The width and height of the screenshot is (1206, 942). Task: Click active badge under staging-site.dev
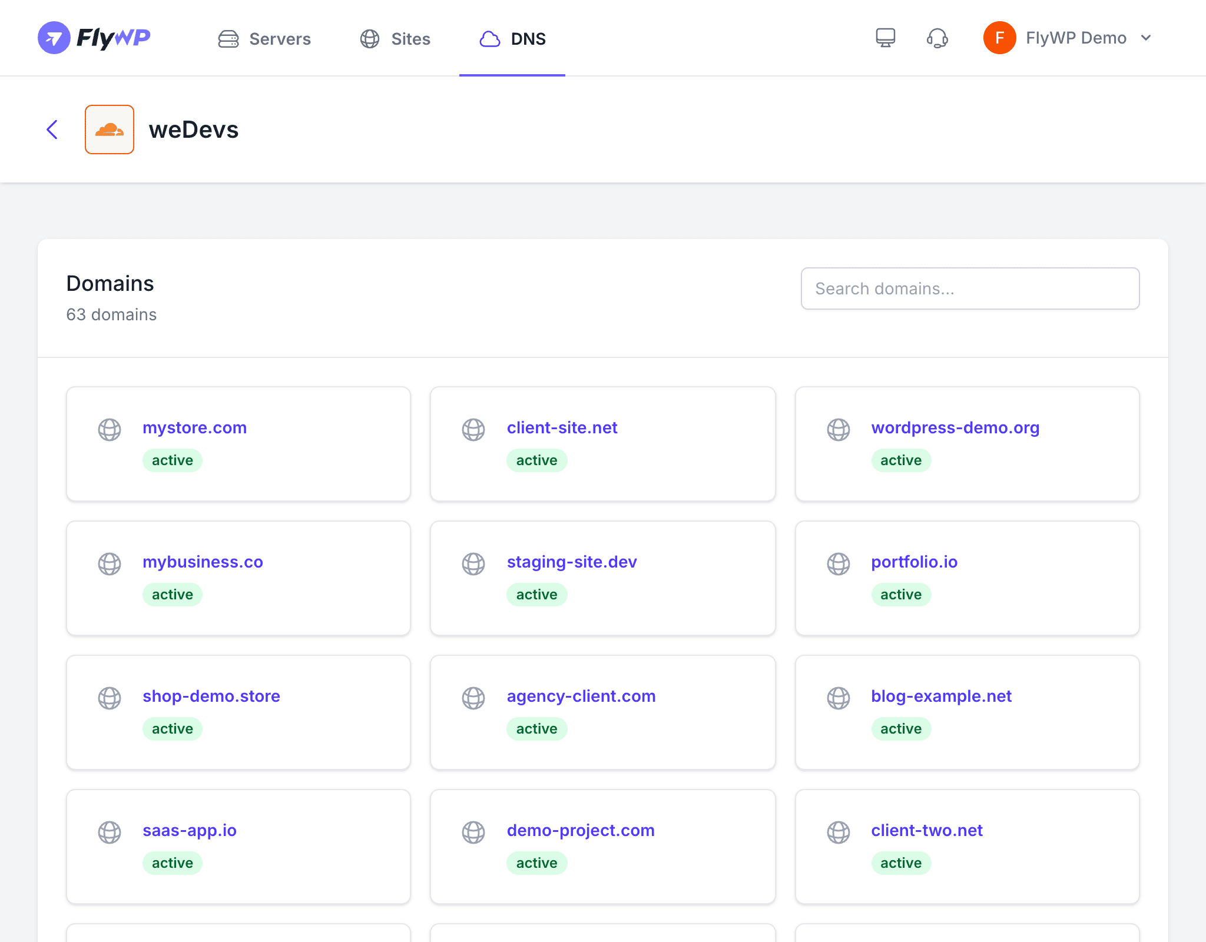point(536,595)
